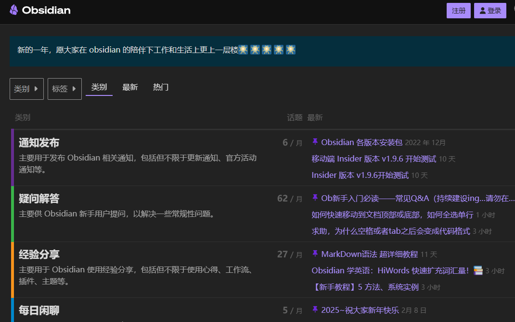The height and width of the screenshot is (322, 515).
Task: Click the pin icon beside MarkDown语法 超详细教程
Action: 315,254
